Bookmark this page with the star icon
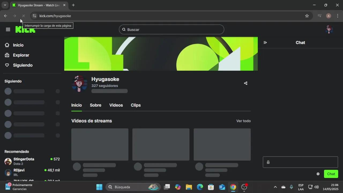This screenshot has height=193, width=343. click(307, 16)
